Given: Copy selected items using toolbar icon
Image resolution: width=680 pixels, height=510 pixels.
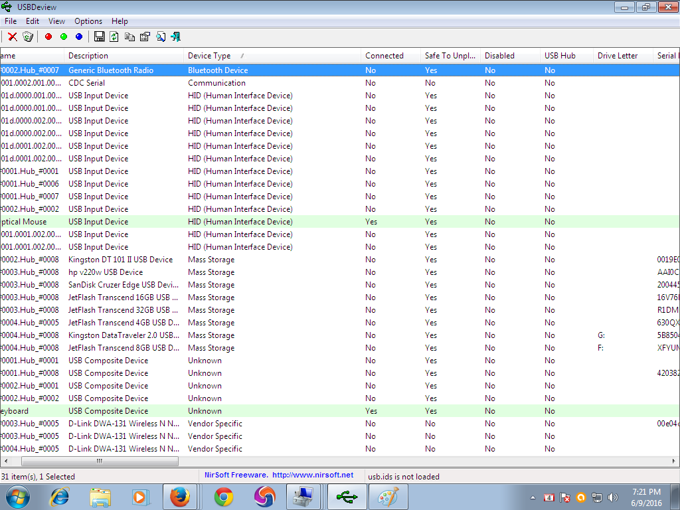Looking at the screenshot, I should click(129, 37).
